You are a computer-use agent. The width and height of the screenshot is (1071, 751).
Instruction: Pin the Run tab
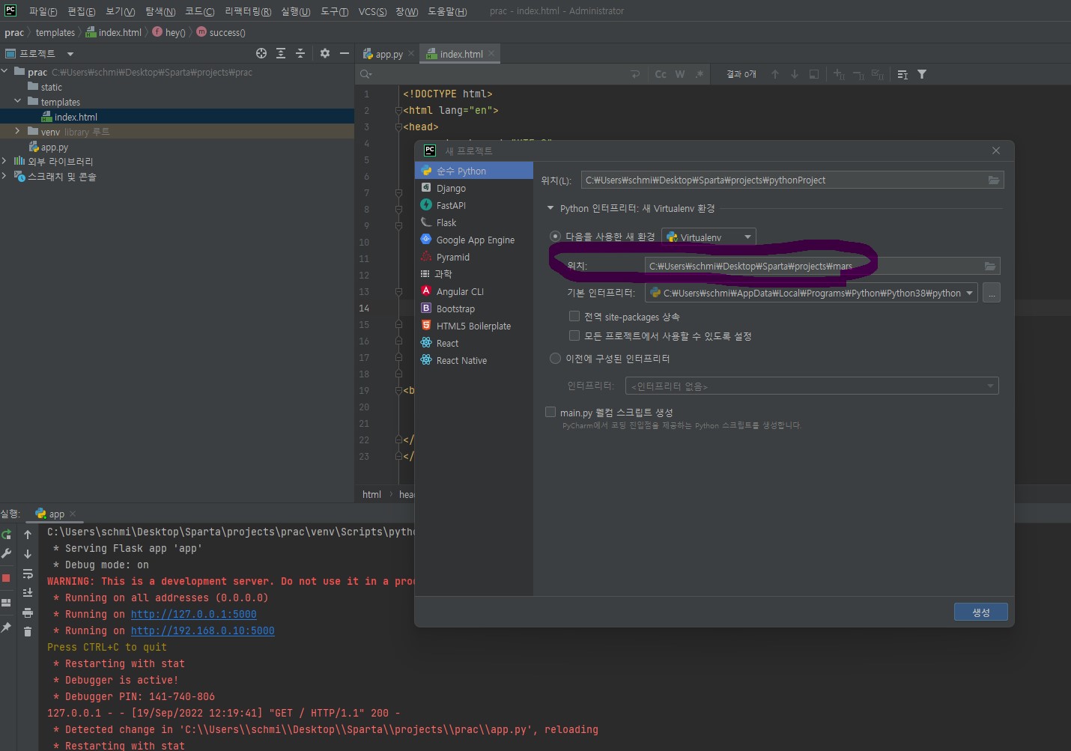click(7, 627)
